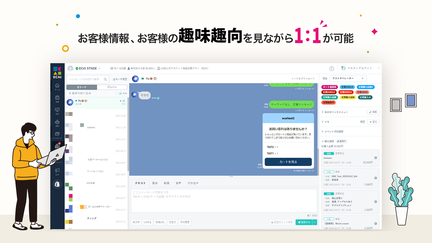Open the ホーム icon in the sidebar

click(57, 85)
